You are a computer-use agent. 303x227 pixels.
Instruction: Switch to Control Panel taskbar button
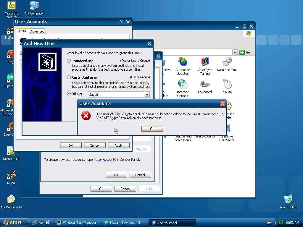click(173, 223)
